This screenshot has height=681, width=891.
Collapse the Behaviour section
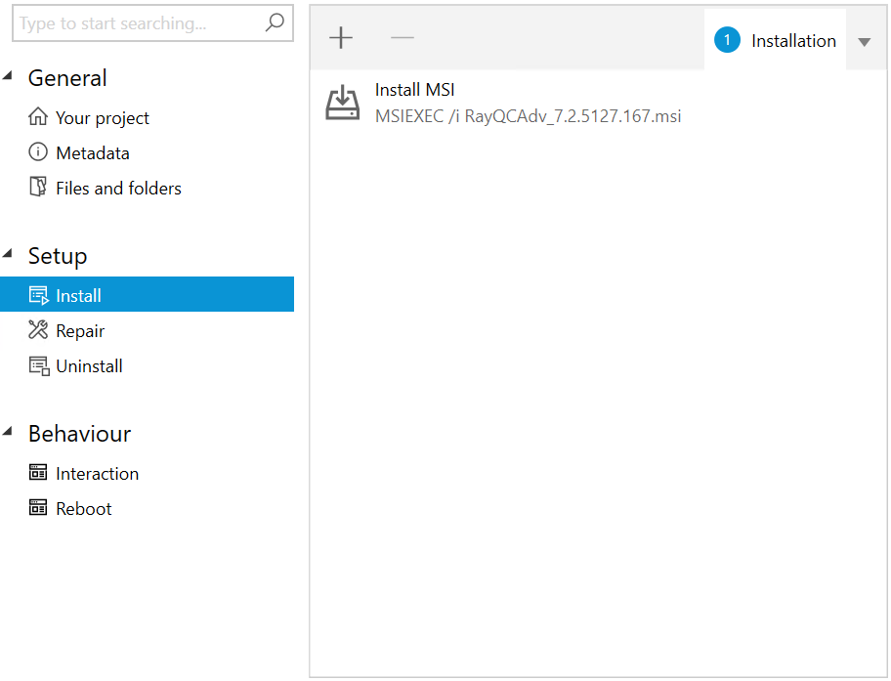tap(9, 434)
